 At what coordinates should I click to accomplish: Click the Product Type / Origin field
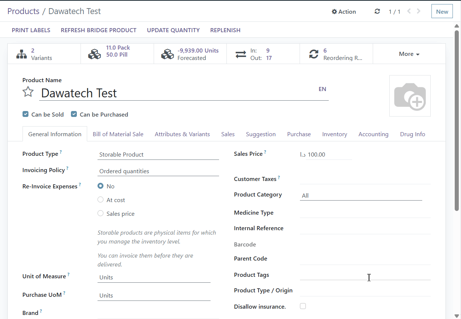click(365, 291)
